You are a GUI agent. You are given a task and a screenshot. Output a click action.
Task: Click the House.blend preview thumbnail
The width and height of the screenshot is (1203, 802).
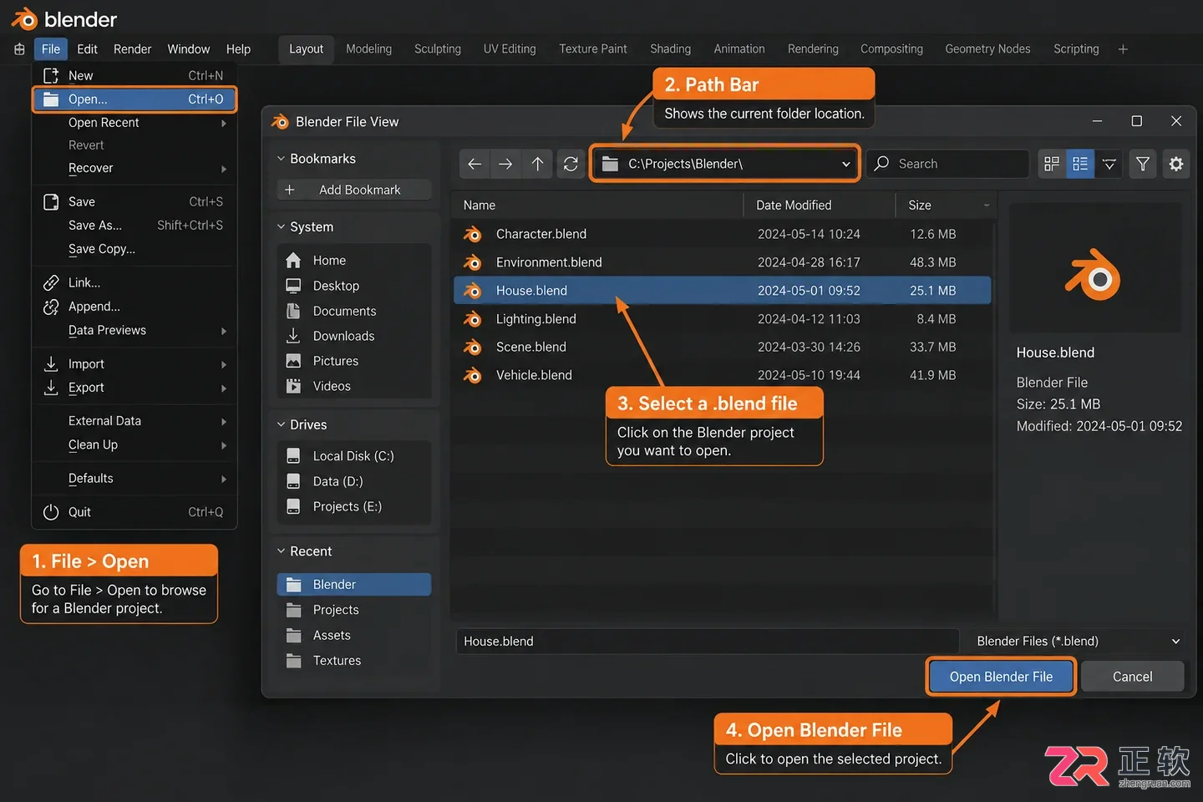click(x=1095, y=269)
